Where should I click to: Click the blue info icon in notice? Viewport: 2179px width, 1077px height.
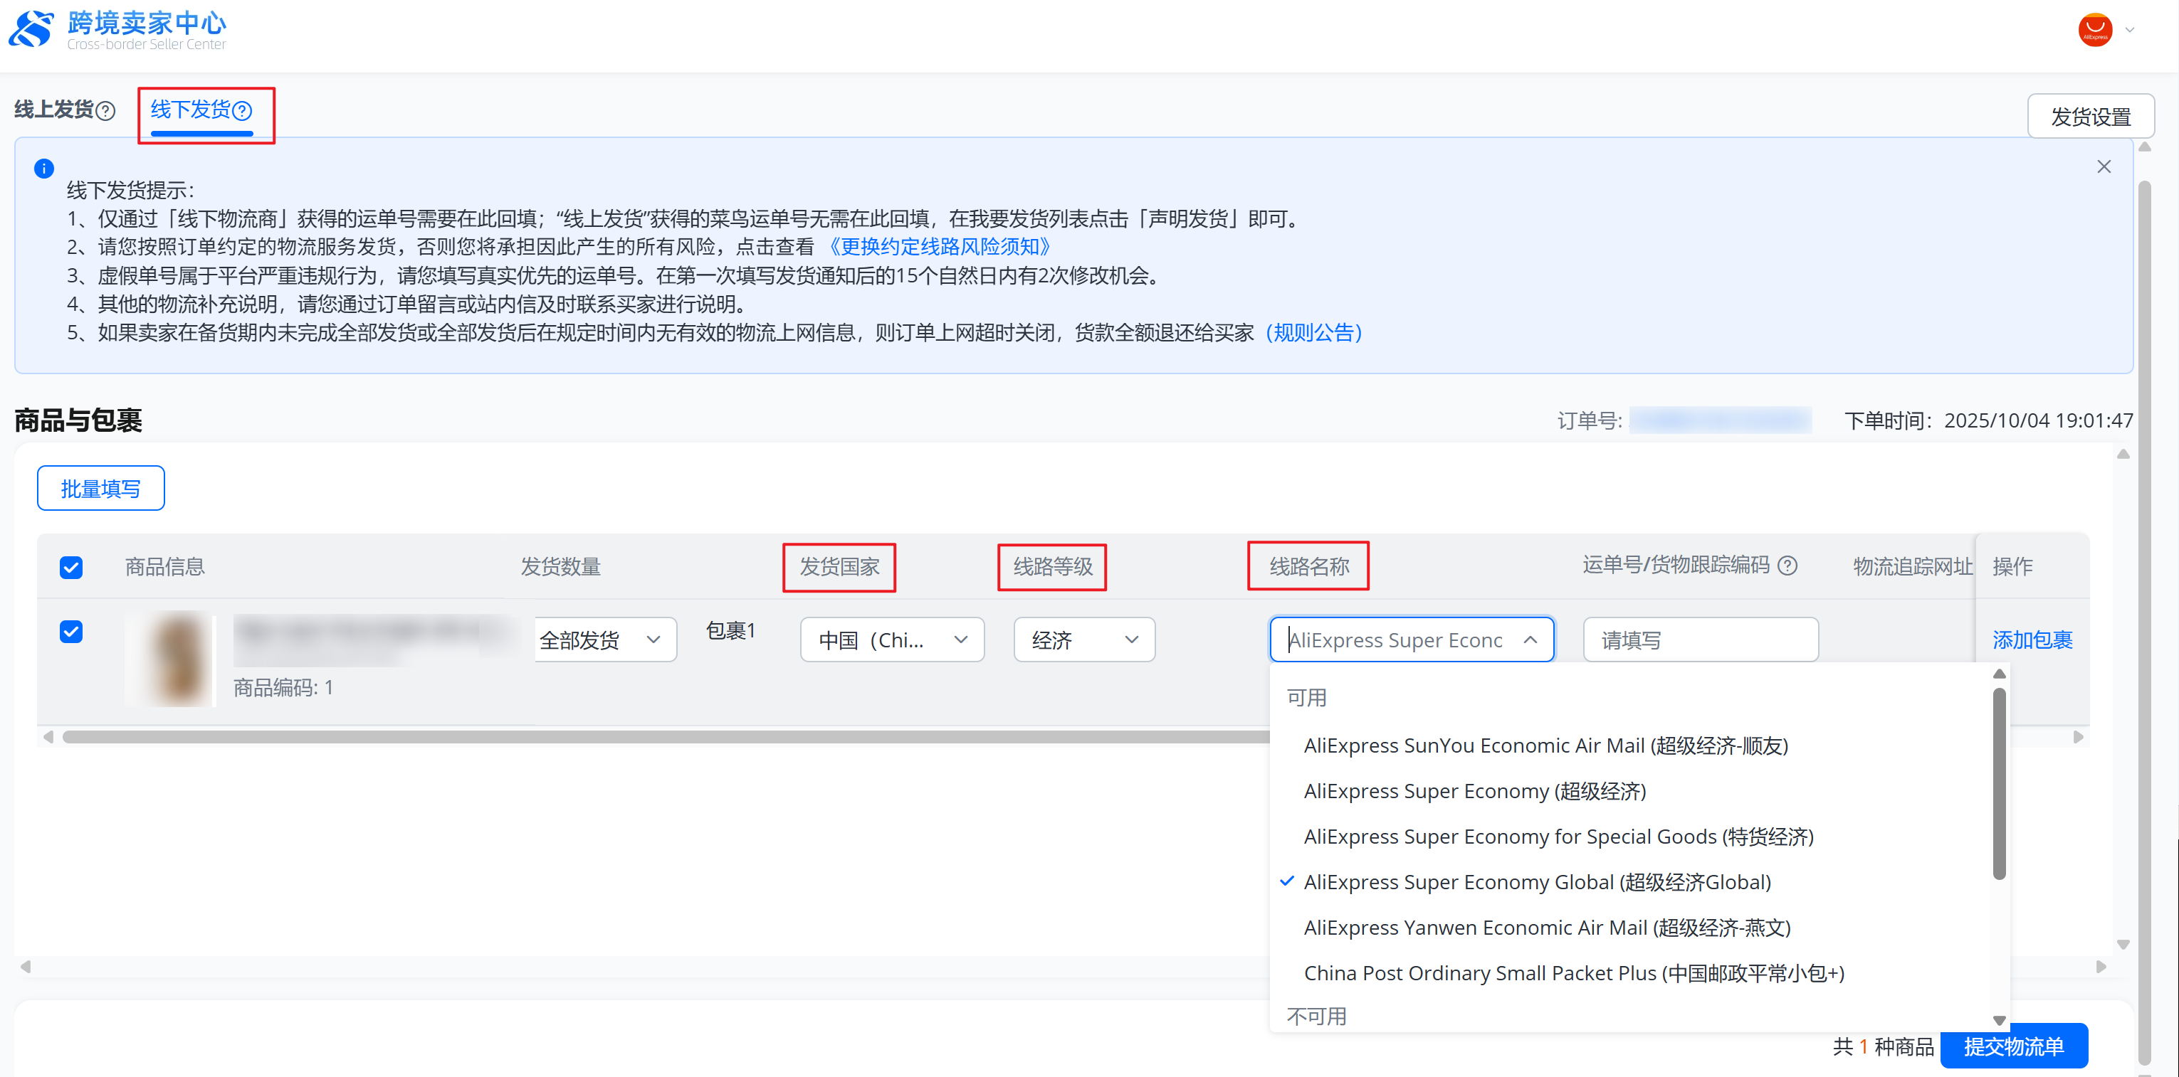coord(44,168)
